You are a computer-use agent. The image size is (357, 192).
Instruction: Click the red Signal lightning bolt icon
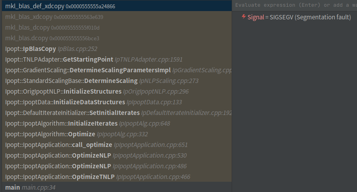tap(244, 17)
